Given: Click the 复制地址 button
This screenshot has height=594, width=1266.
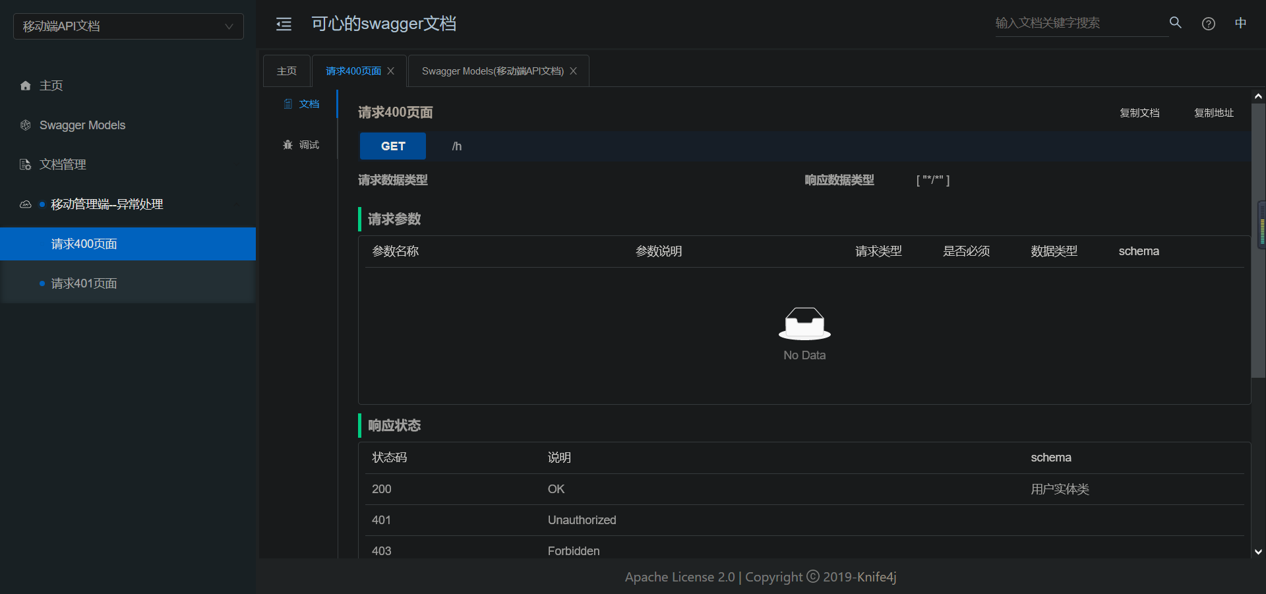Looking at the screenshot, I should (1214, 112).
